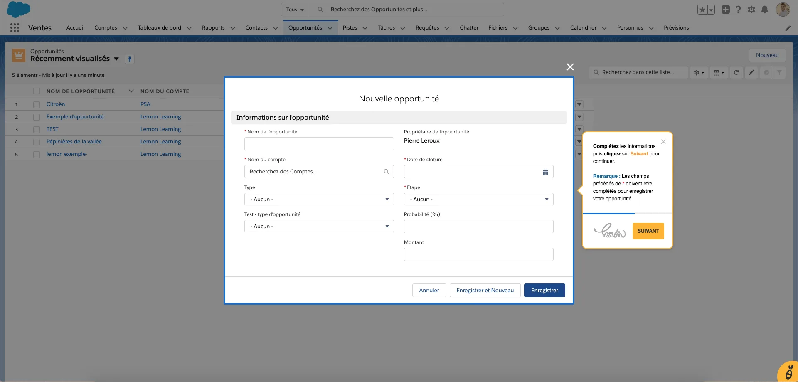This screenshot has width=798, height=382.
Task: Click the Salesforce cloud logo
Action: (19, 9)
